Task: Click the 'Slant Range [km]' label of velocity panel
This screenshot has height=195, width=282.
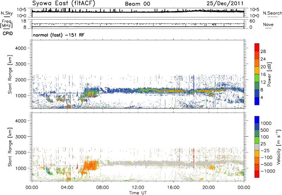Action: pos(10,147)
